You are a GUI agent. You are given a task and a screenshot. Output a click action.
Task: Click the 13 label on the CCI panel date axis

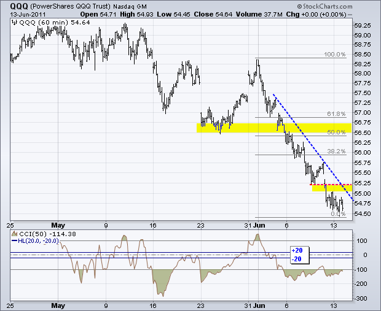click(x=334, y=305)
